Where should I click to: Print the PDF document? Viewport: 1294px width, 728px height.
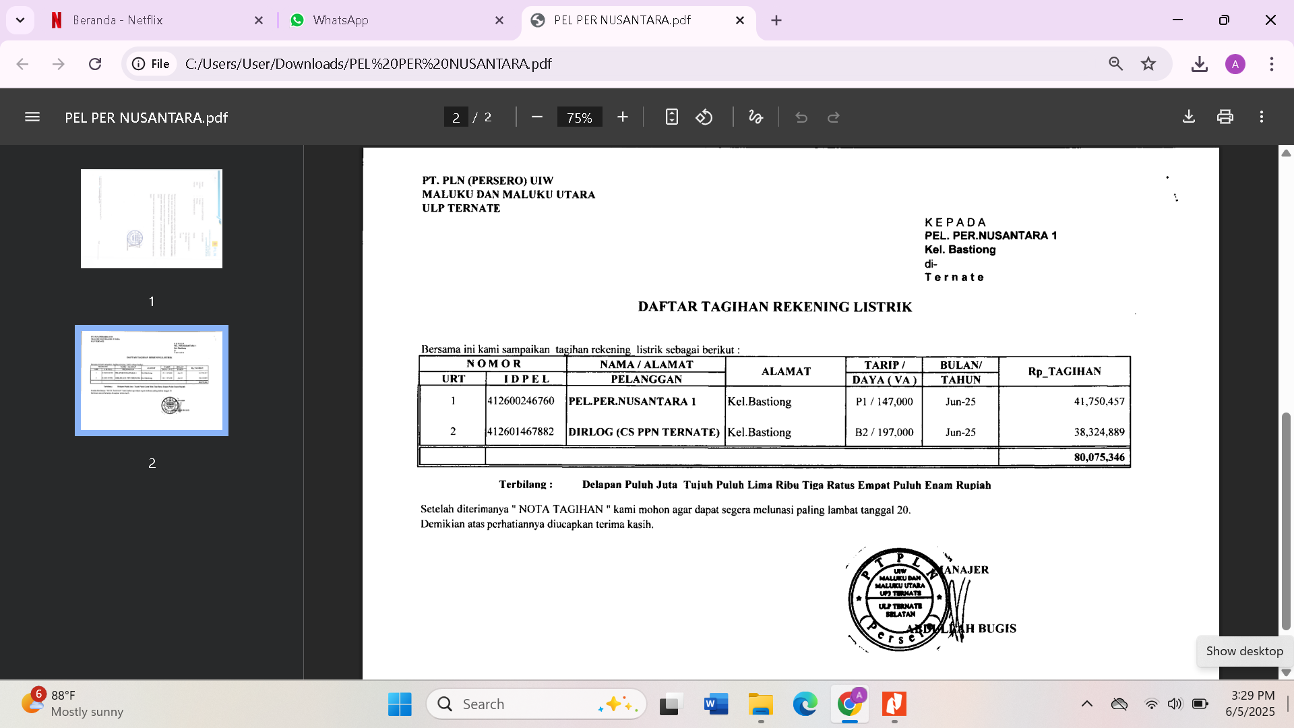[x=1225, y=117]
